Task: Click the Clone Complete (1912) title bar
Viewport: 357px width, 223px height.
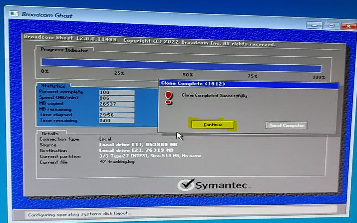Action: pyautogui.click(x=248, y=84)
